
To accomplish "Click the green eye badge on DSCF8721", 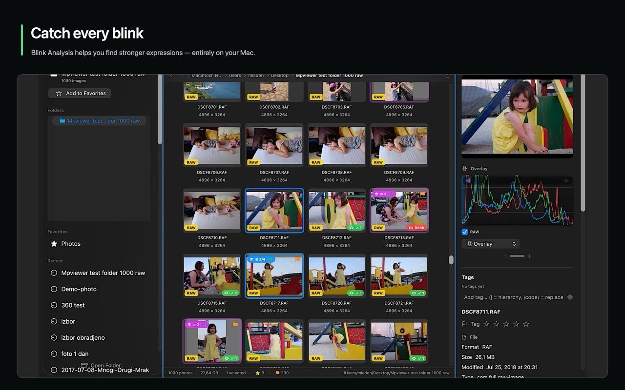I will [x=417, y=293].
